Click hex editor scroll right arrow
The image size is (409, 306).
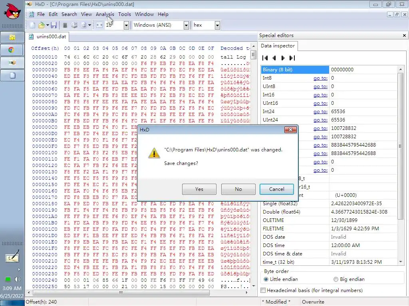point(246,292)
